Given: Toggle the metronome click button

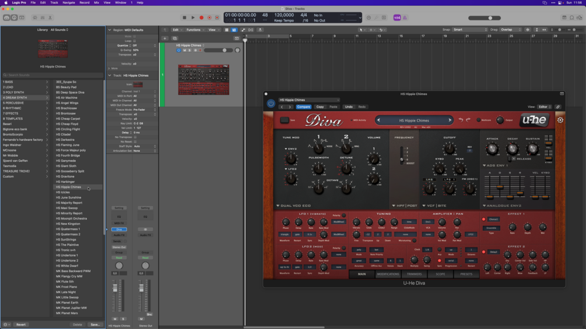Looking at the screenshot, I should pyautogui.click(x=405, y=17).
